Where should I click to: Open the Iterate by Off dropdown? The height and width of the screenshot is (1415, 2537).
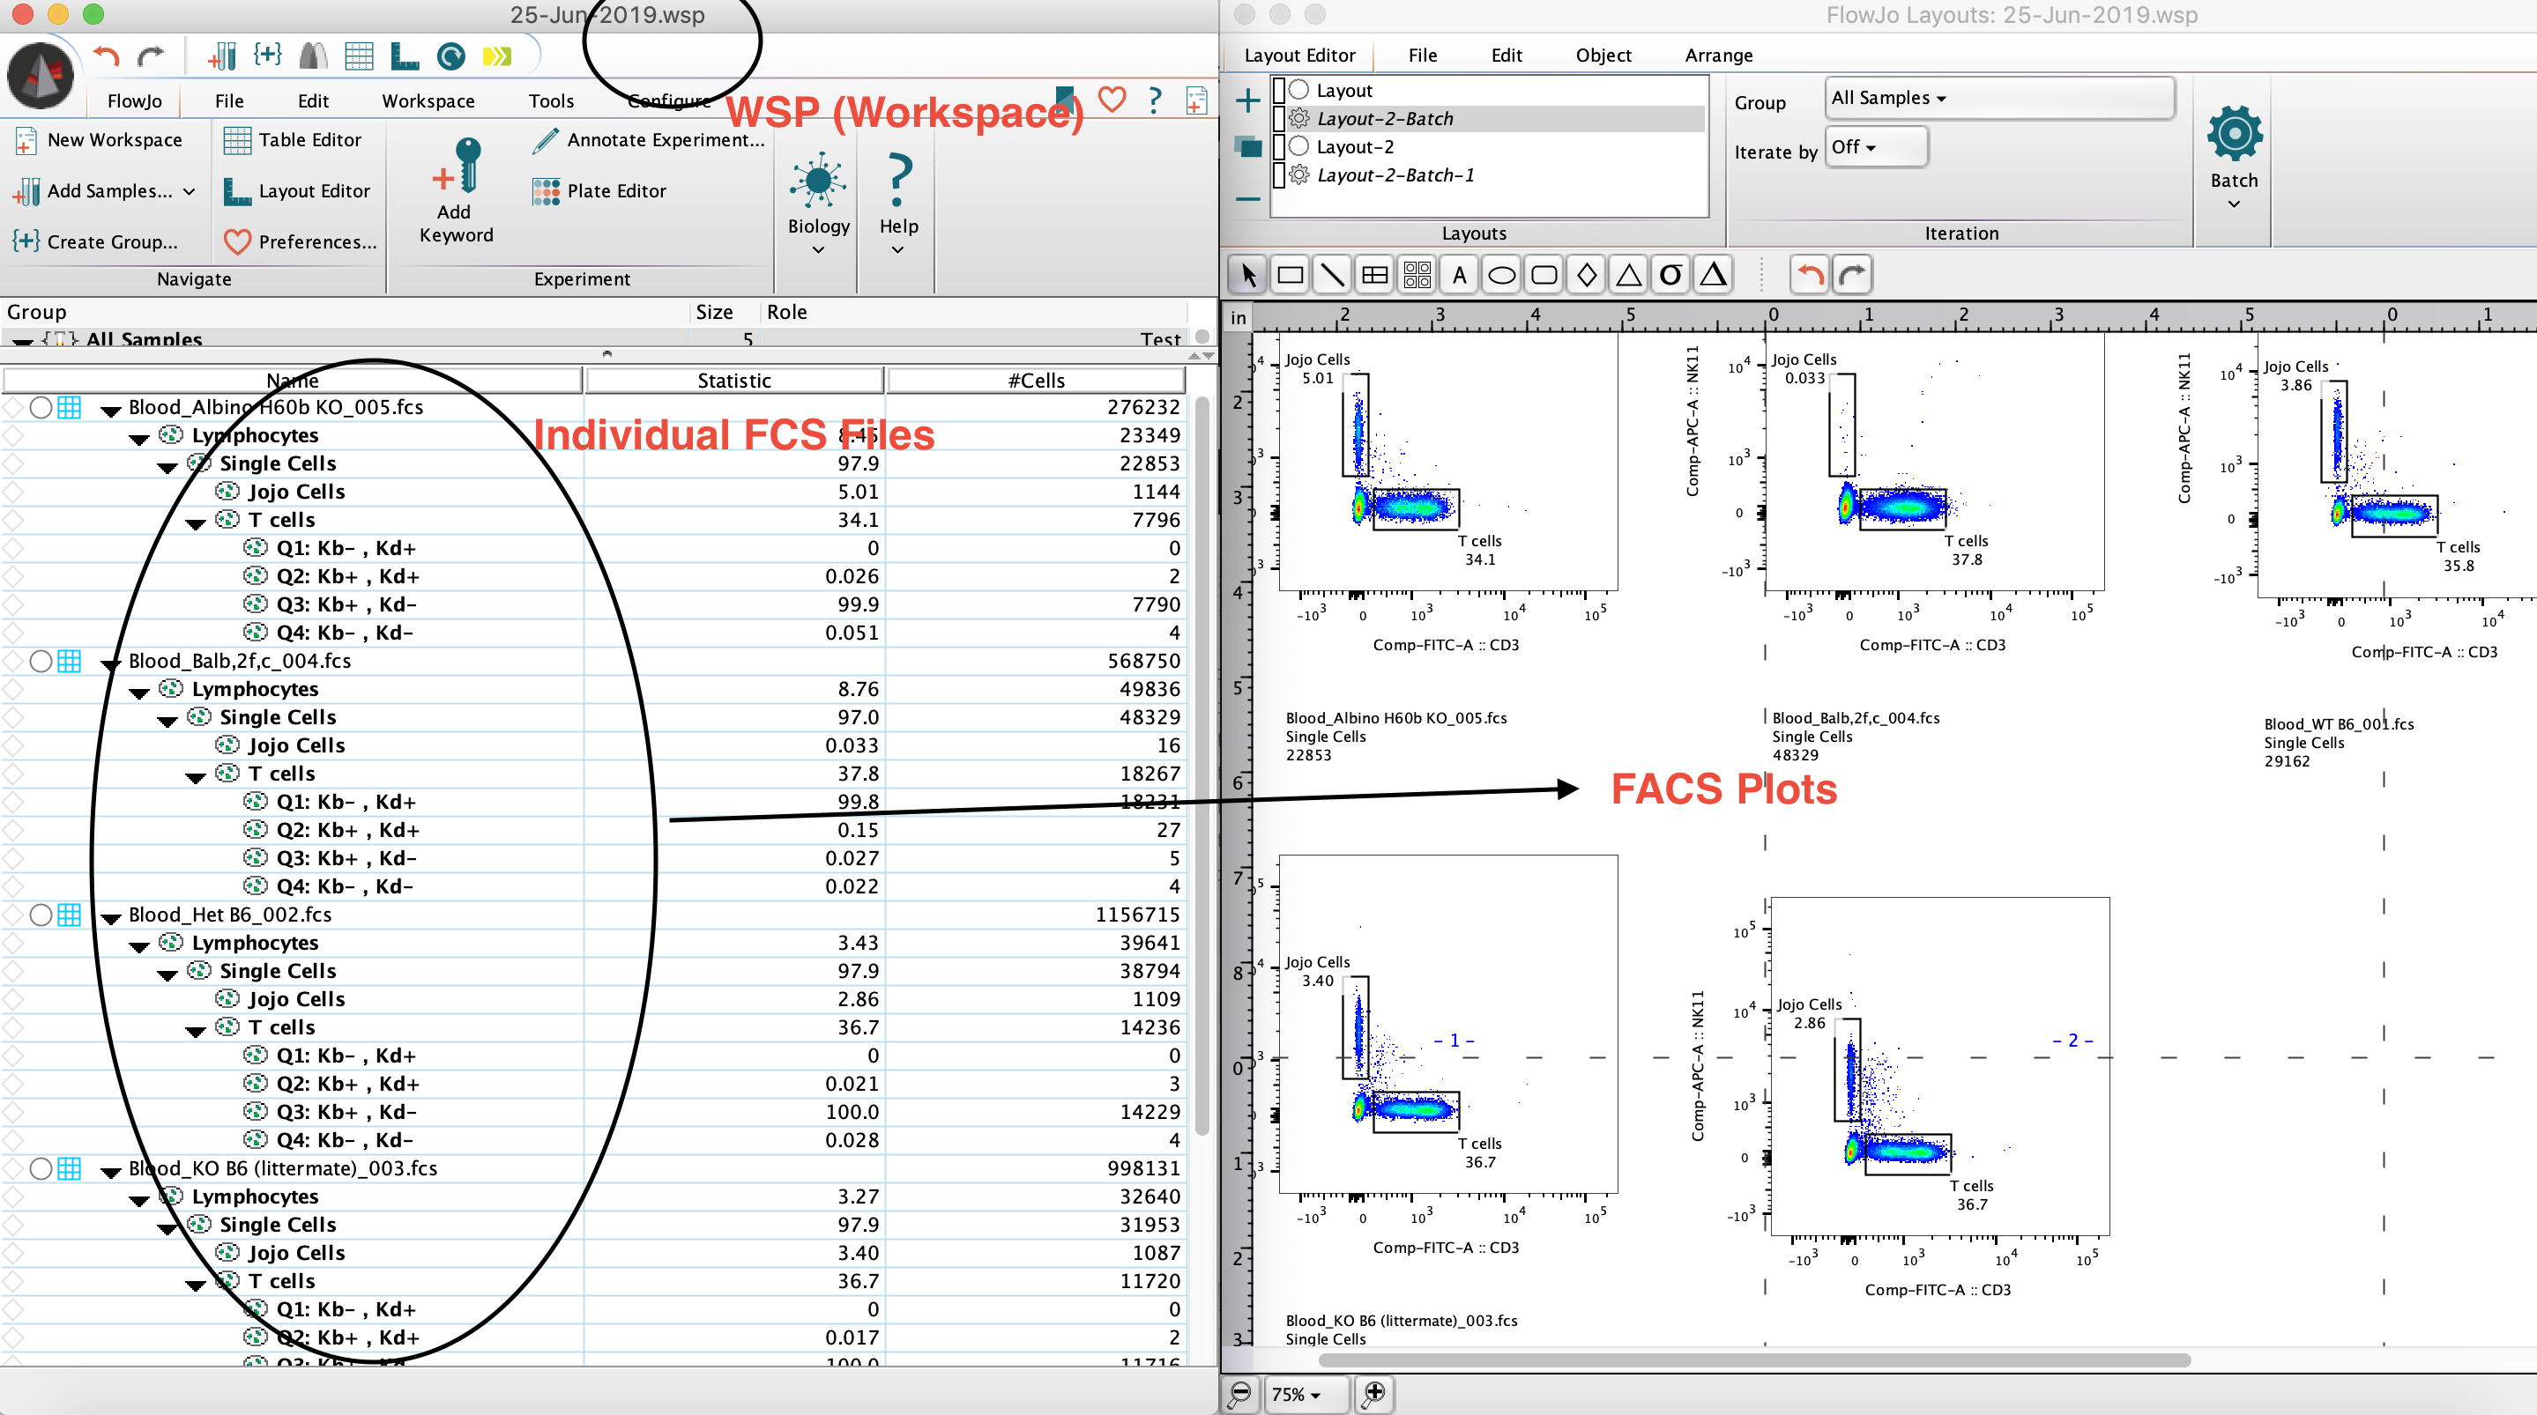(1875, 148)
